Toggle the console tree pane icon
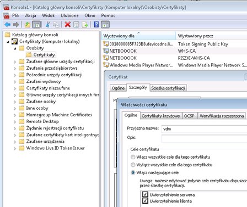 (36, 25)
